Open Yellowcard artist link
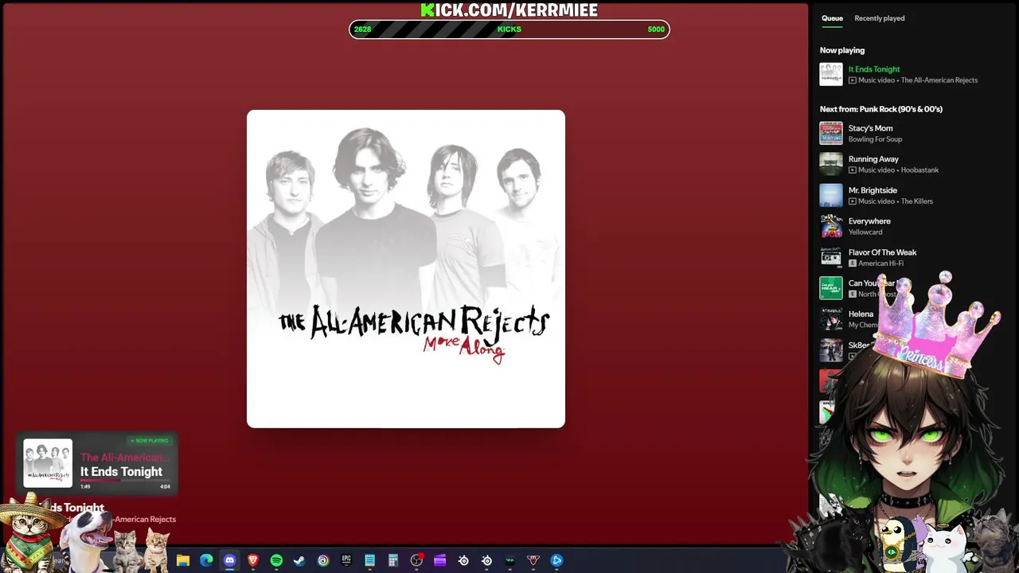This screenshot has height=573, width=1019. (865, 232)
